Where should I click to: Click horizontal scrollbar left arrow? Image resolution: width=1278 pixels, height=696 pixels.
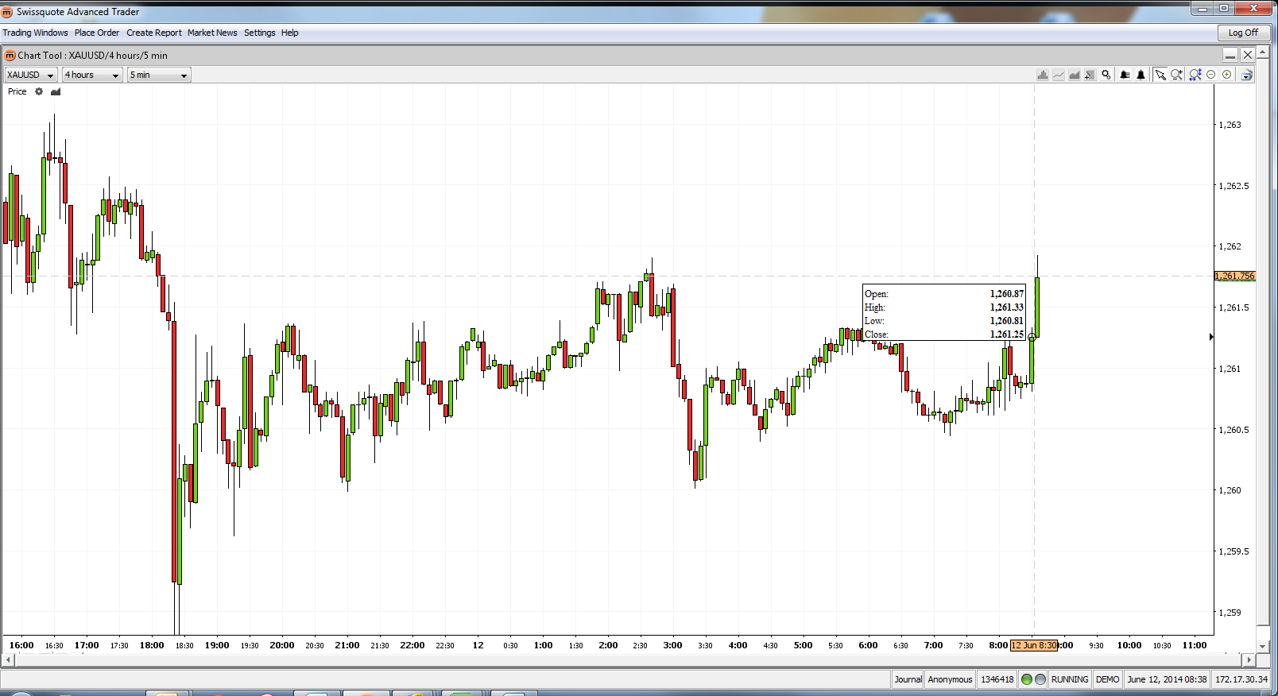[x=9, y=660]
